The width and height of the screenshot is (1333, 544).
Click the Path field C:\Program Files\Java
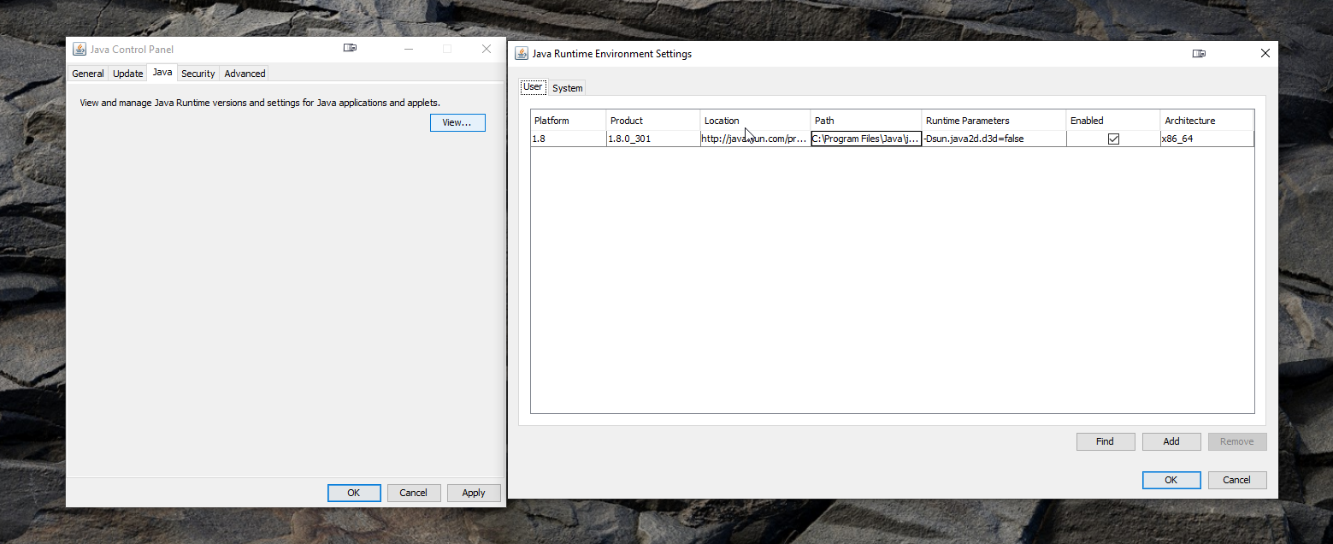click(x=866, y=139)
